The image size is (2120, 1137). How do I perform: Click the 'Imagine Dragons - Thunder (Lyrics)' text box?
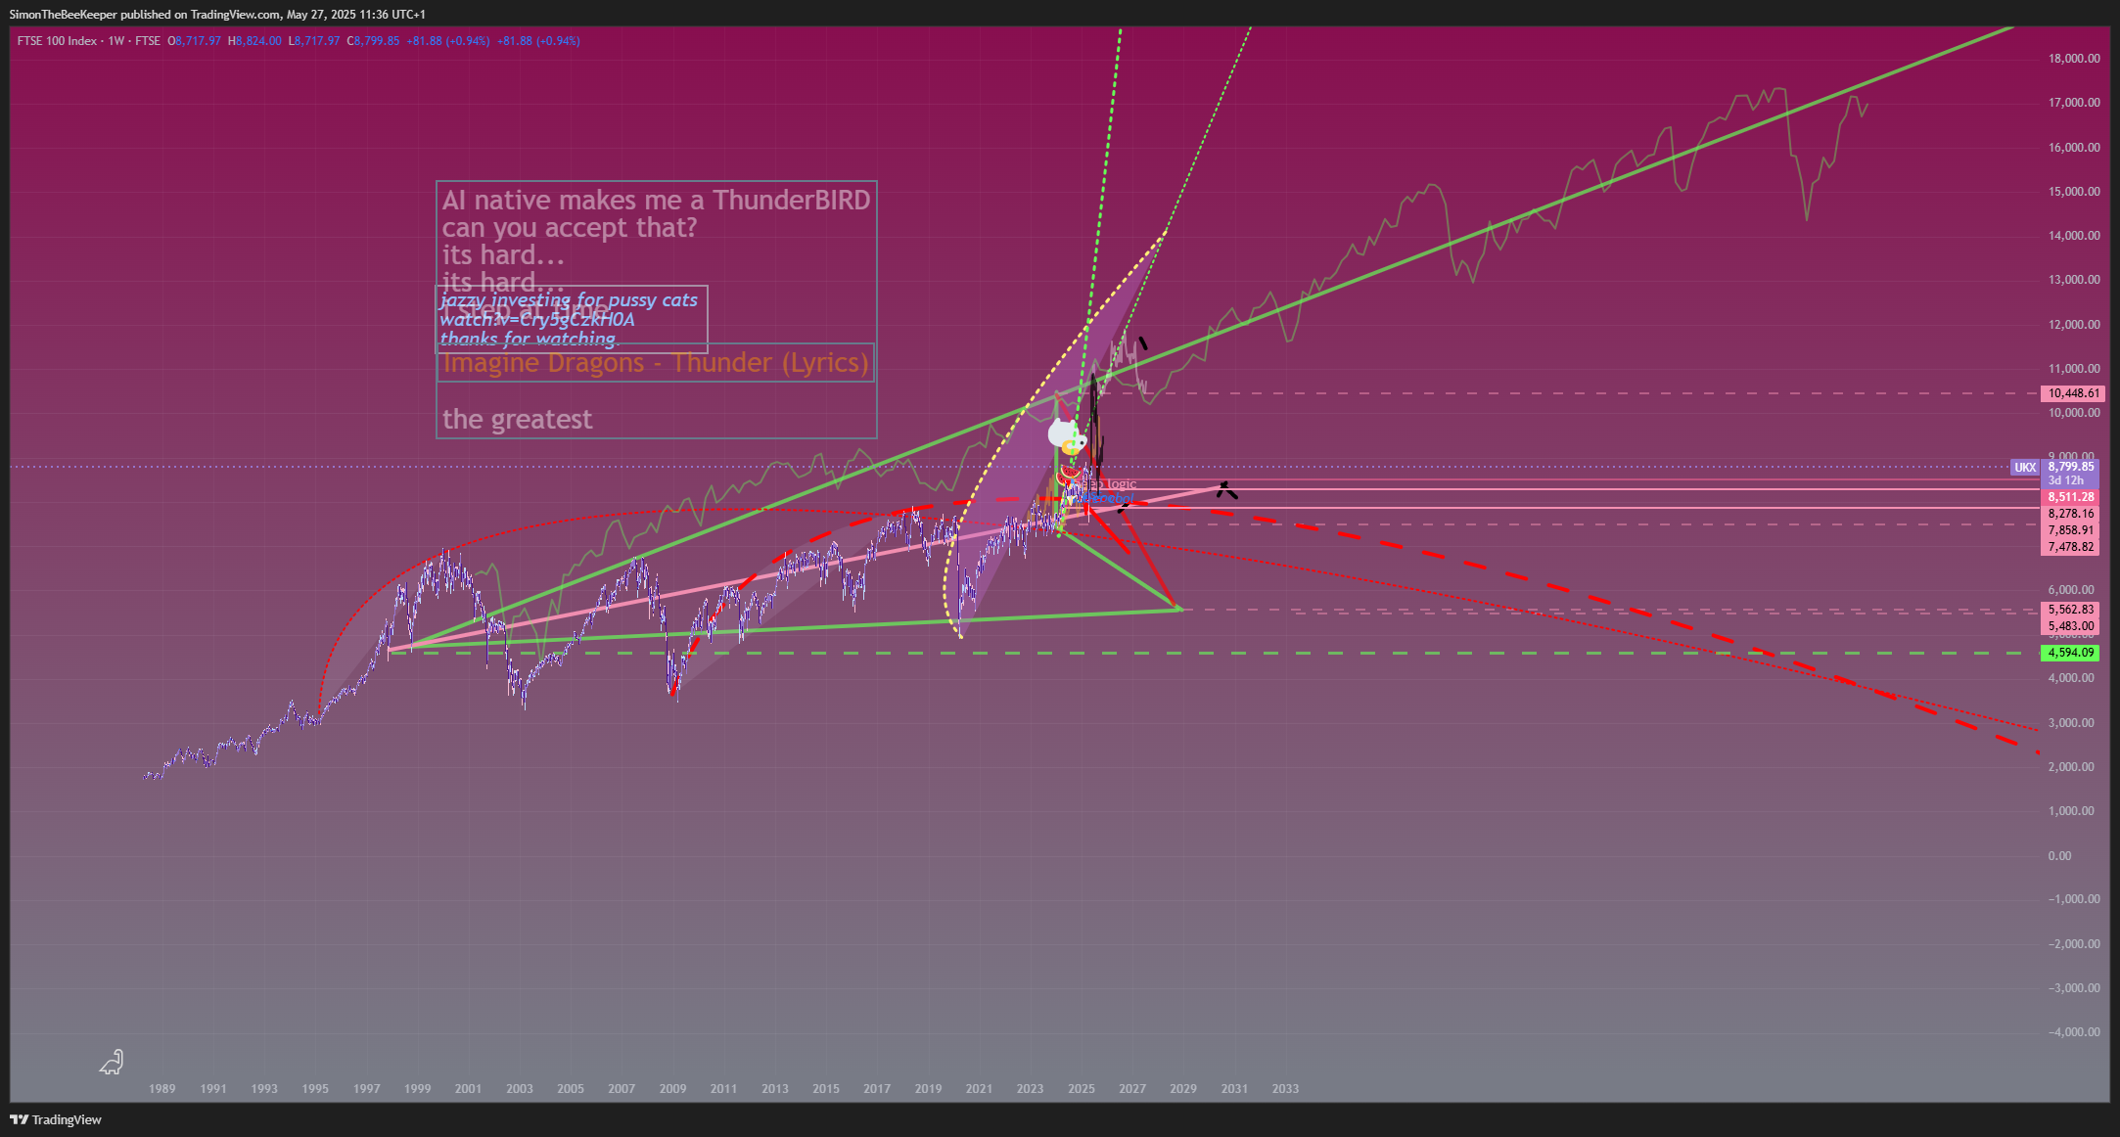[656, 363]
